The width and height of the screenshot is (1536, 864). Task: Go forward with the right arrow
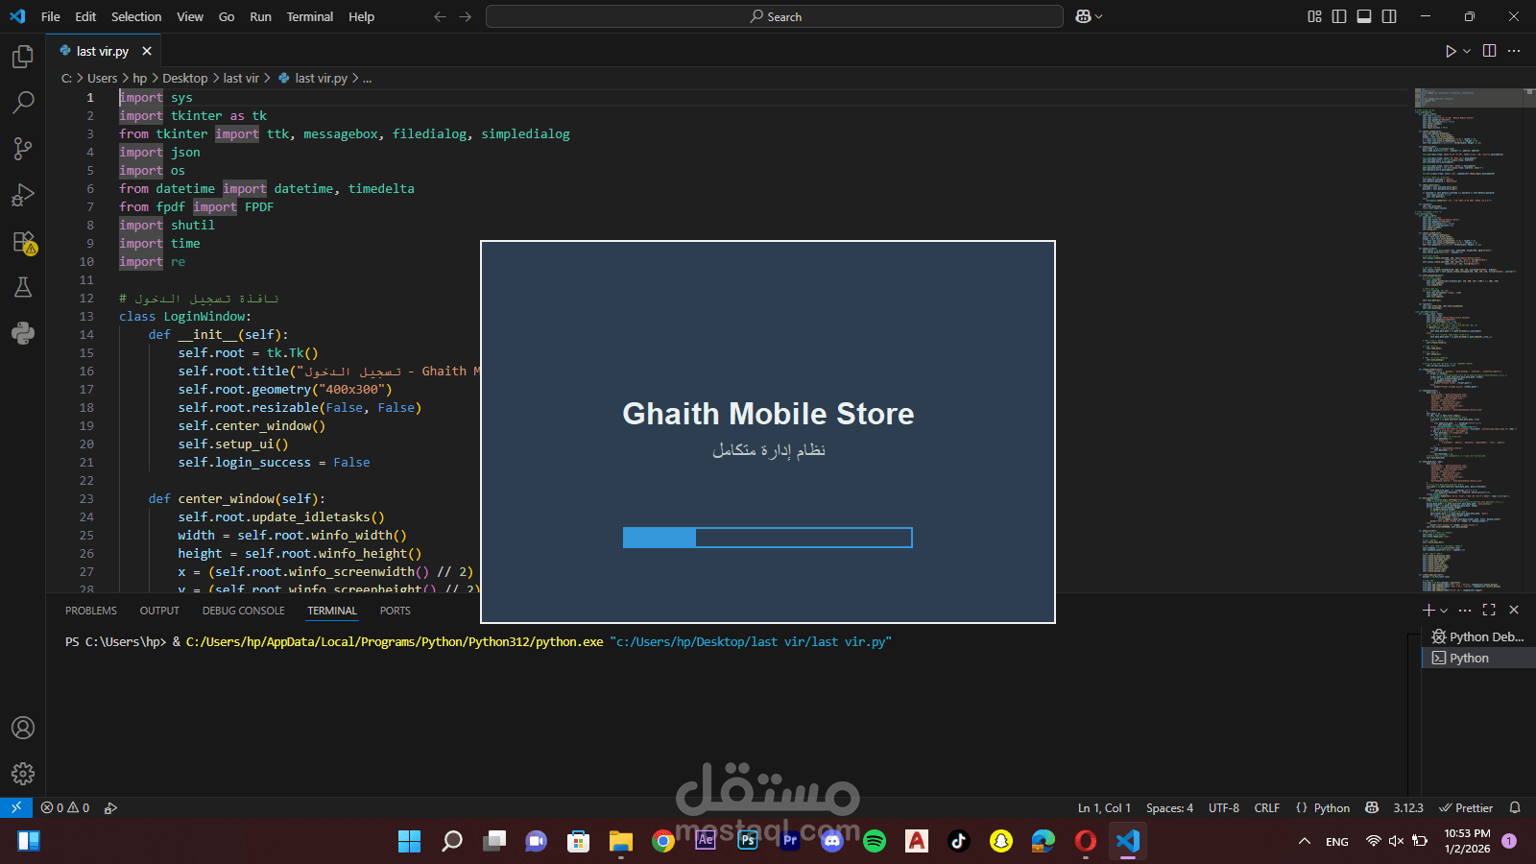point(466,16)
